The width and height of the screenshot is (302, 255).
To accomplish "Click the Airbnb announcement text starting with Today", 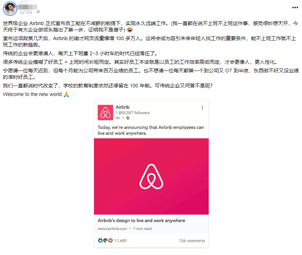I will (x=151, y=130).
